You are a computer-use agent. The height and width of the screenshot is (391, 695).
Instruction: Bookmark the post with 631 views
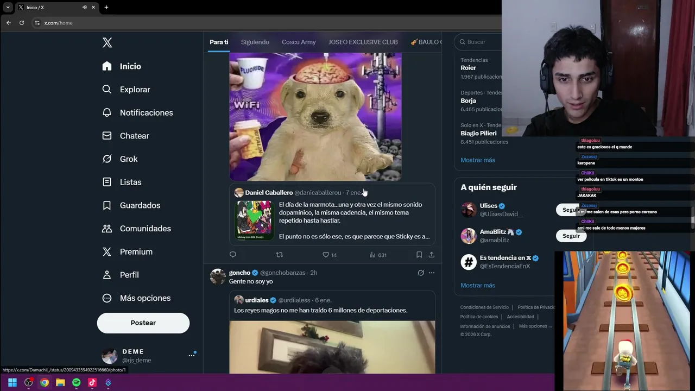(x=419, y=255)
